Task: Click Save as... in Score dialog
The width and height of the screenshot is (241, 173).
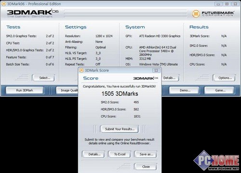Action: coord(146,154)
